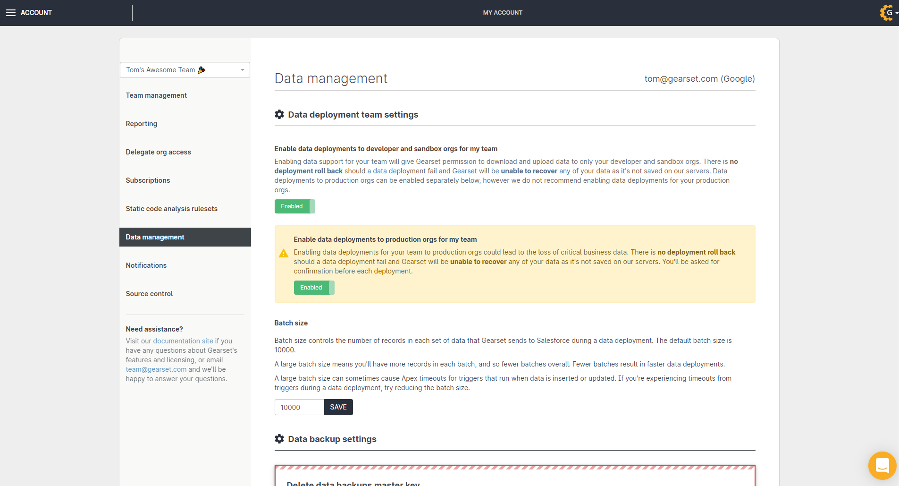Click the party hat icon next to team name

pyautogui.click(x=202, y=69)
